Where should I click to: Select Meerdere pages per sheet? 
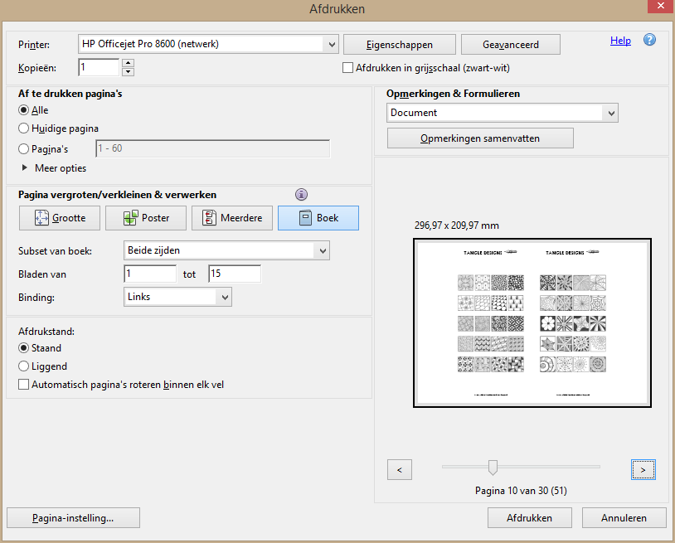[232, 218]
